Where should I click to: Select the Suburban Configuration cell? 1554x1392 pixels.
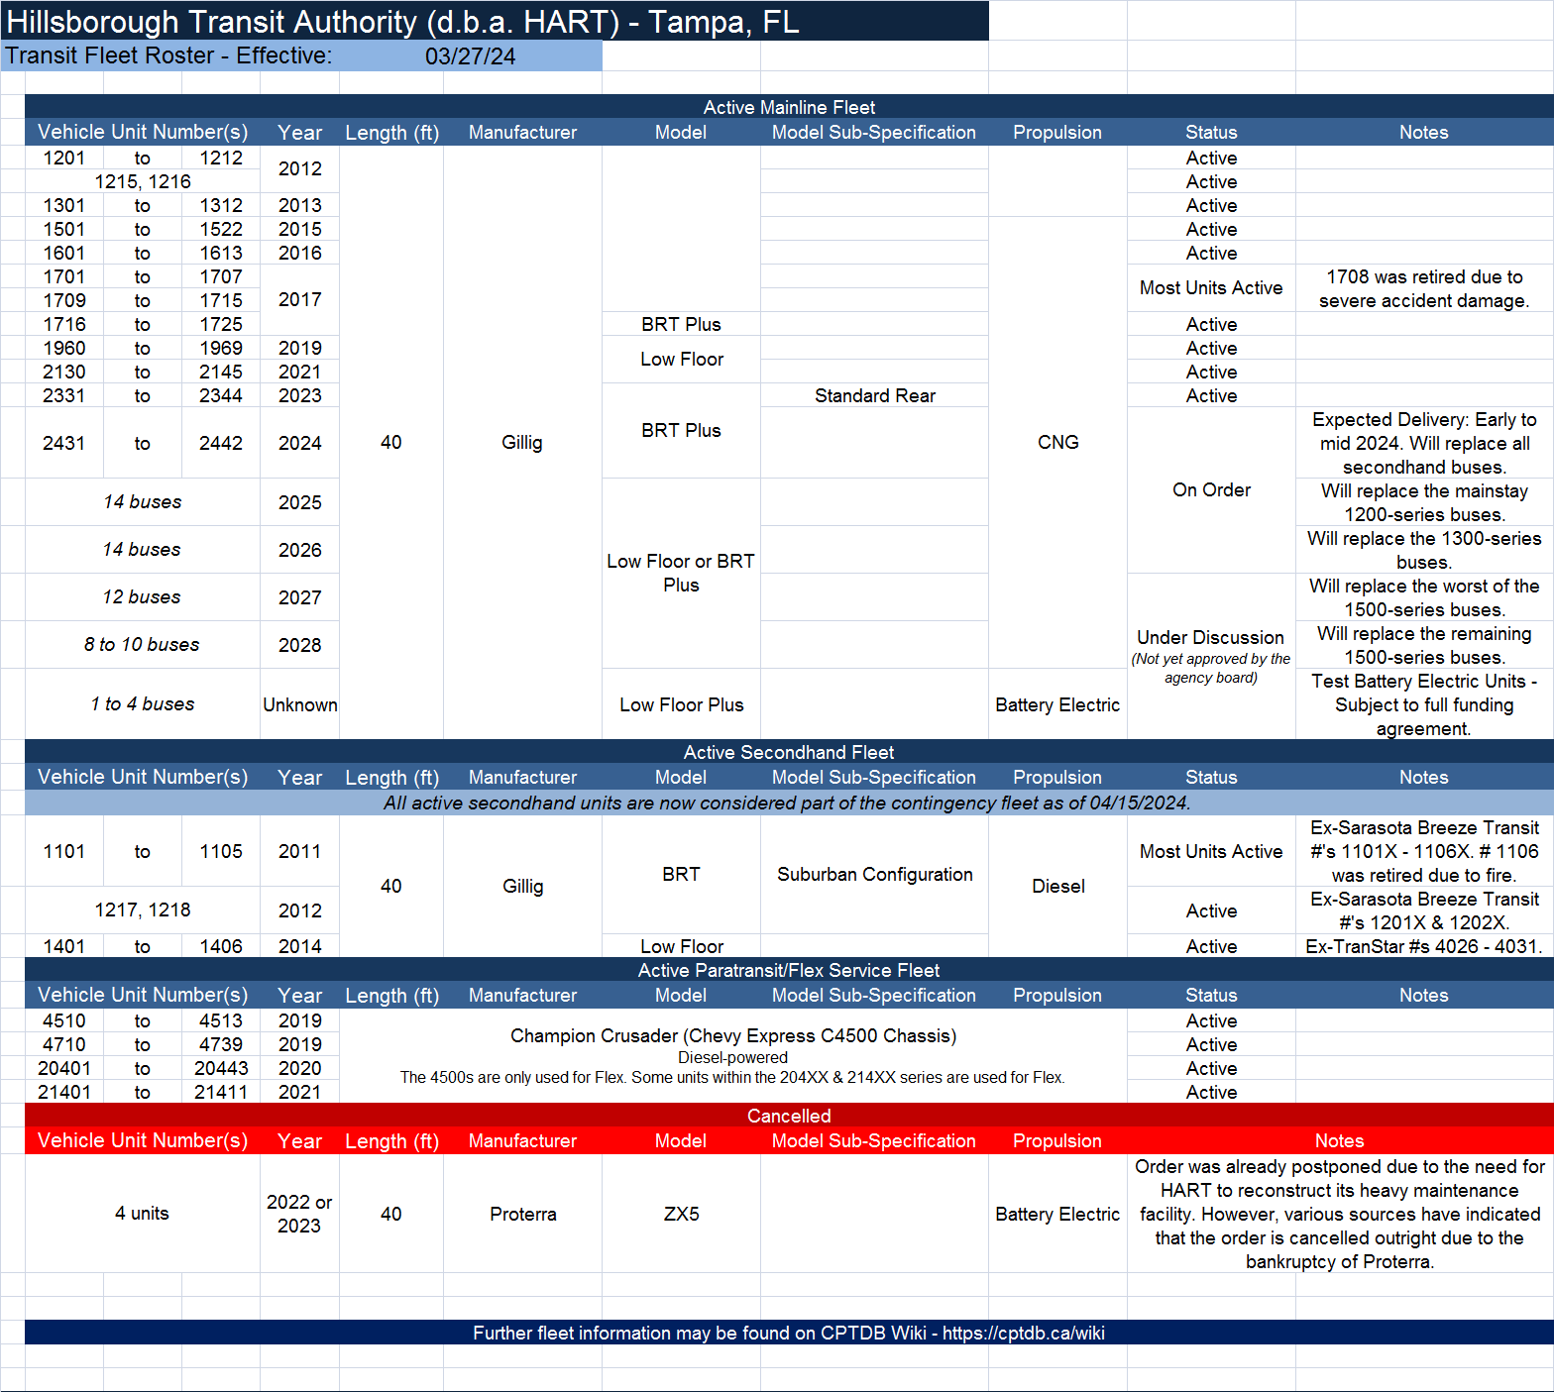click(x=874, y=874)
